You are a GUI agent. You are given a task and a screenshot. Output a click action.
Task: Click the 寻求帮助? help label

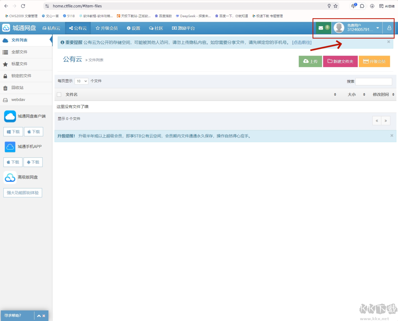click(x=13, y=315)
